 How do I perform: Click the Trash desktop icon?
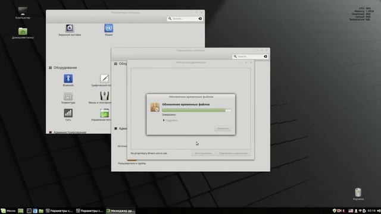click(x=358, y=192)
